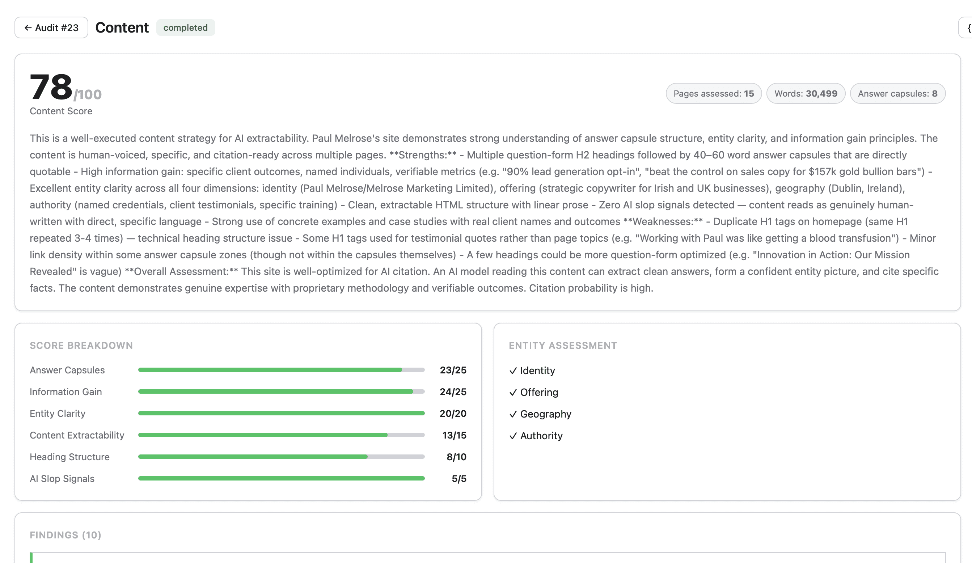Click the Authority checkmark icon
Image resolution: width=972 pixels, height=563 pixels.
point(513,436)
